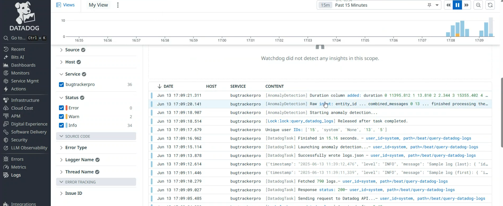This screenshot has height=206, width=503.
Task: Collapse the ERROR TRACKING group
Action: [x=96, y=182]
